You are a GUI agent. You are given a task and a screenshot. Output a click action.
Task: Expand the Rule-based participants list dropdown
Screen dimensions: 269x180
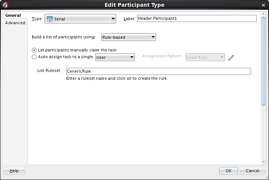153,37
